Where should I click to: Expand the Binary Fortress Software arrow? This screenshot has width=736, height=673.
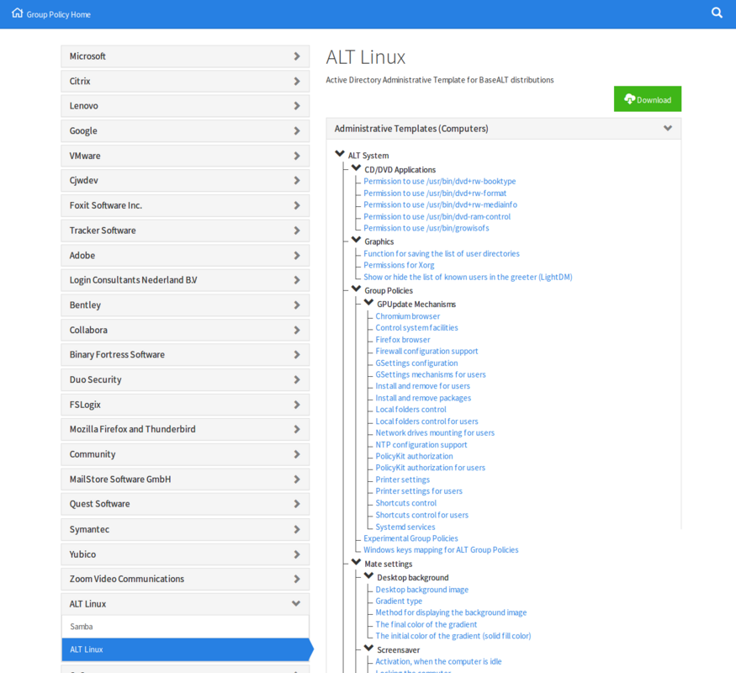[297, 355]
